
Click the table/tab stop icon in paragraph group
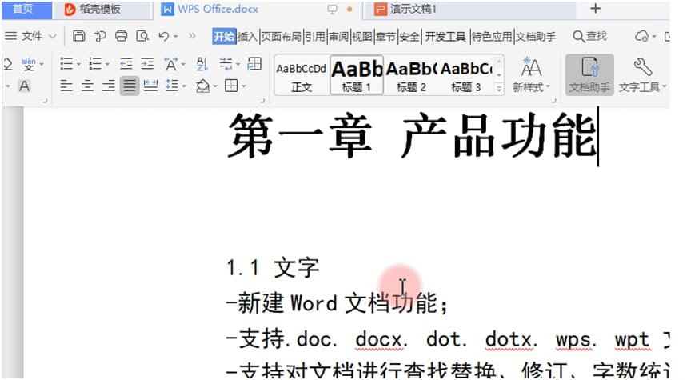click(x=254, y=64)
